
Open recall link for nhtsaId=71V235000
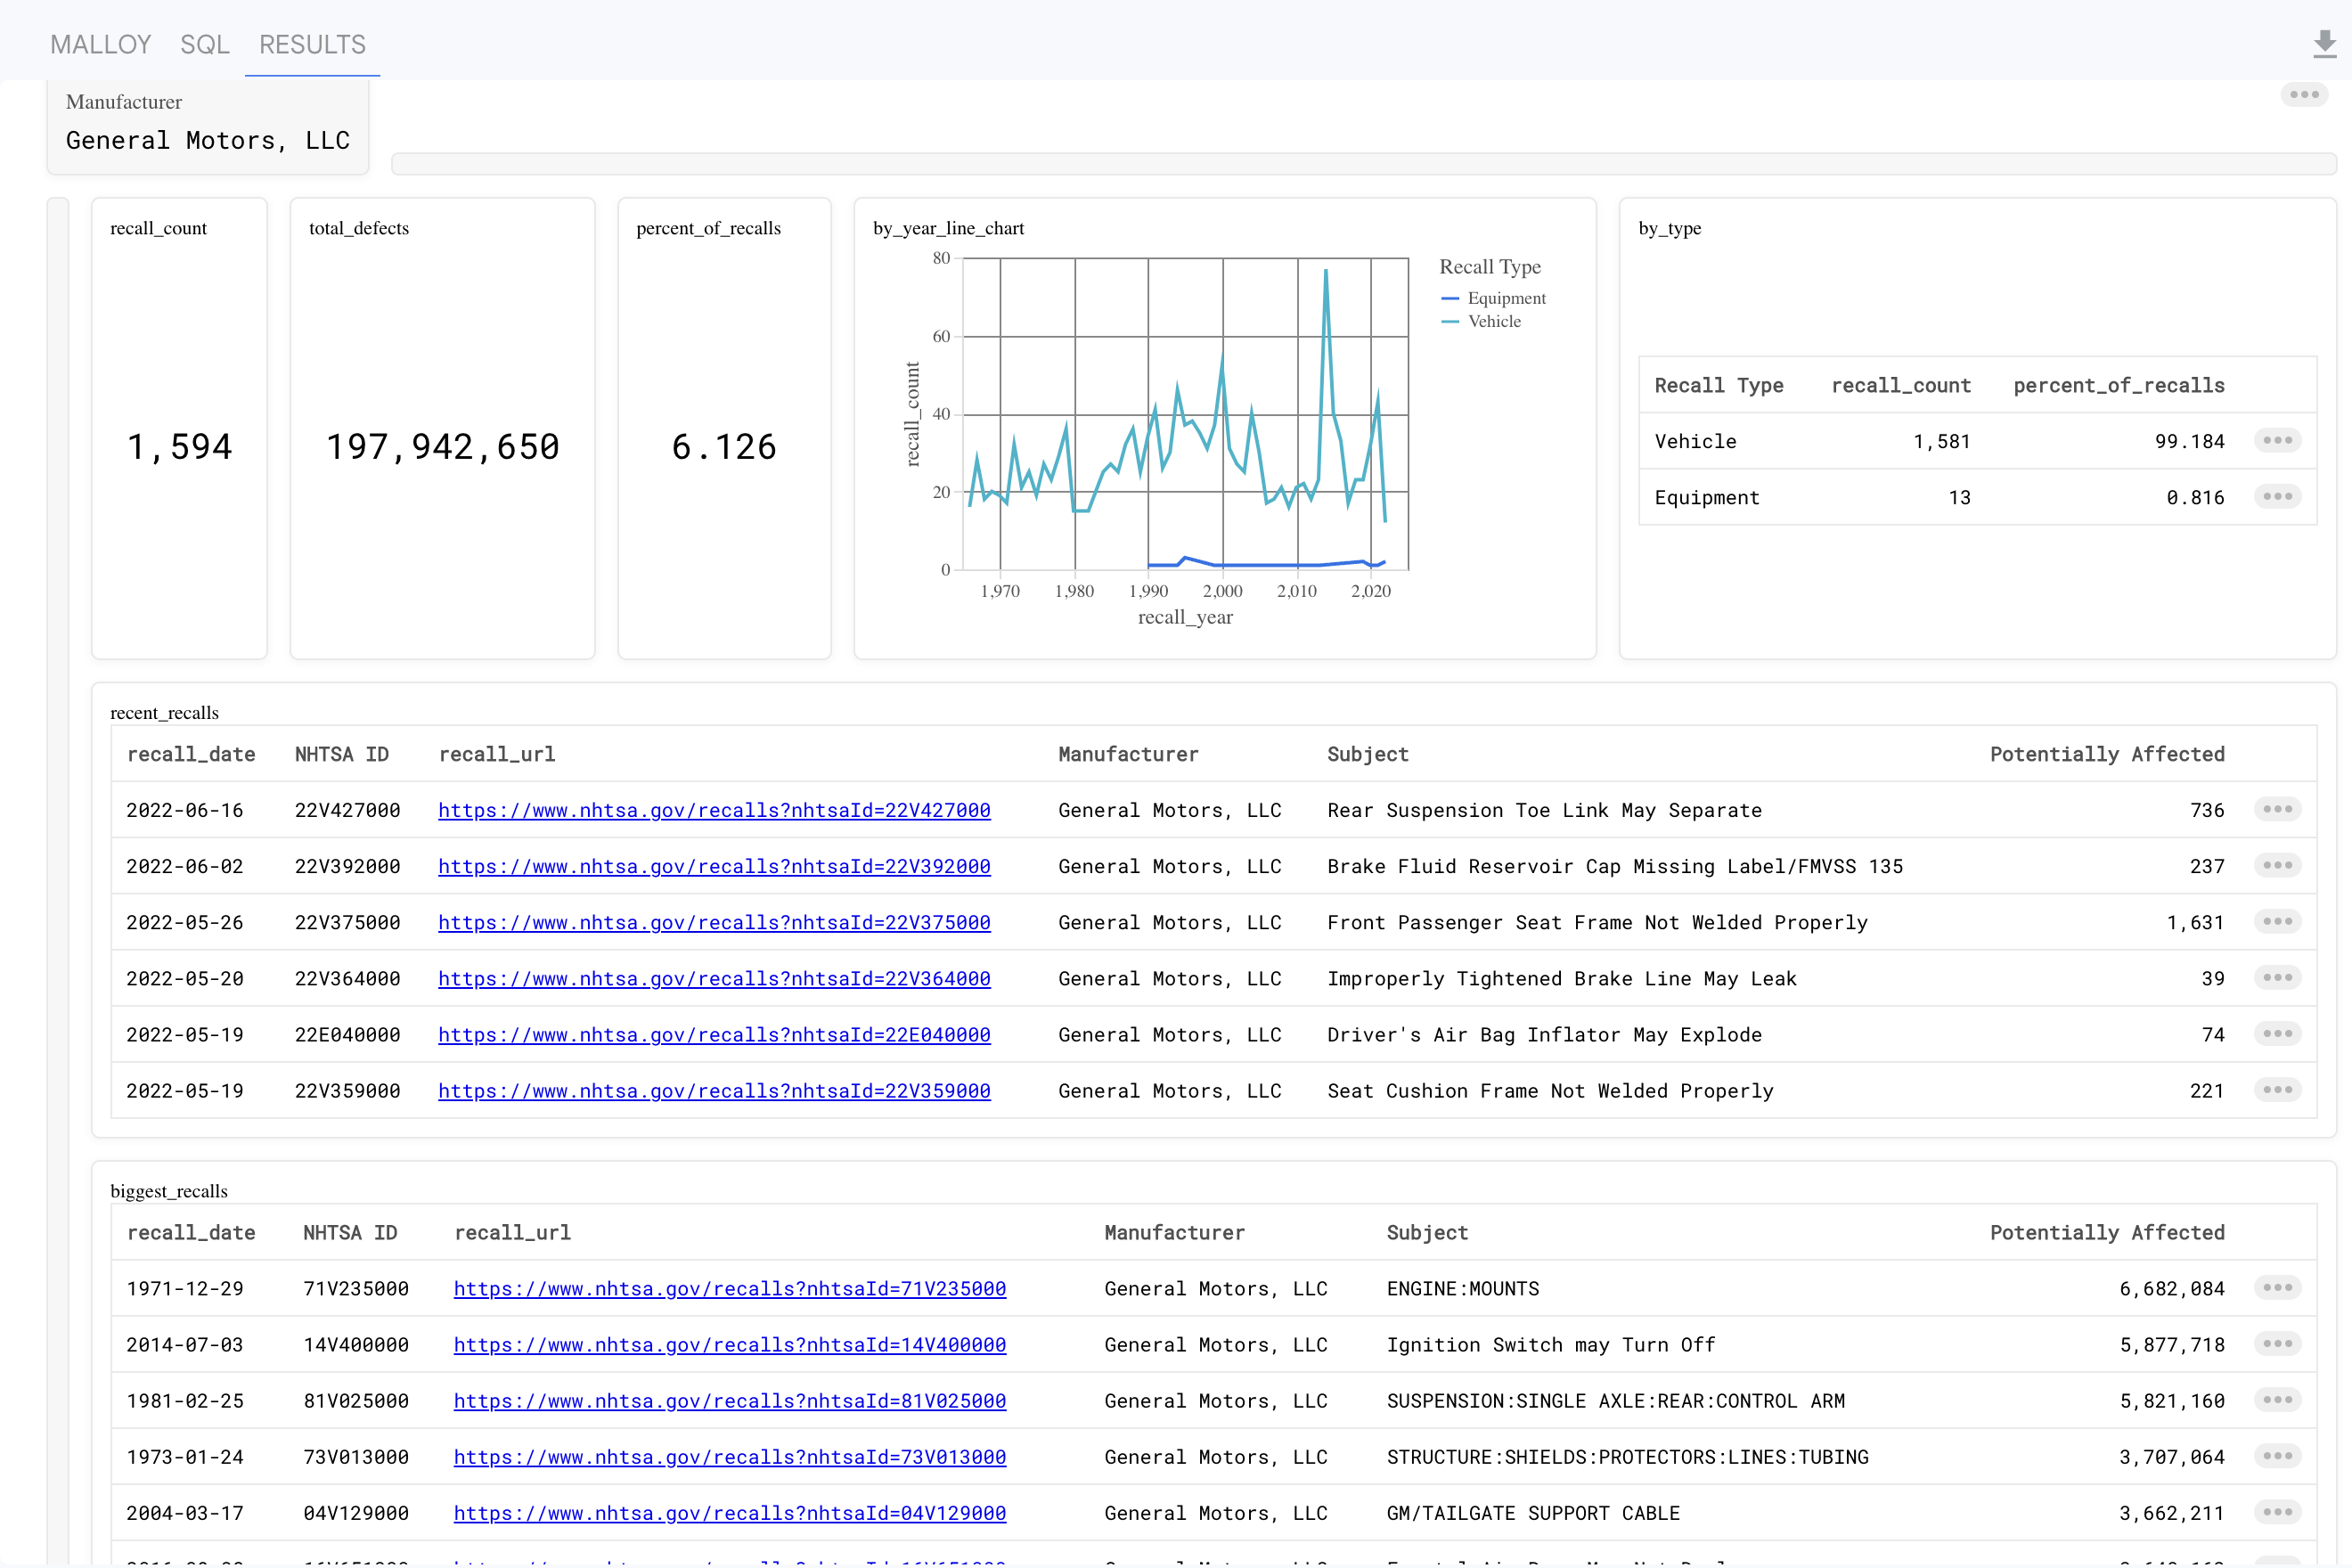[x=730, y=1288]
